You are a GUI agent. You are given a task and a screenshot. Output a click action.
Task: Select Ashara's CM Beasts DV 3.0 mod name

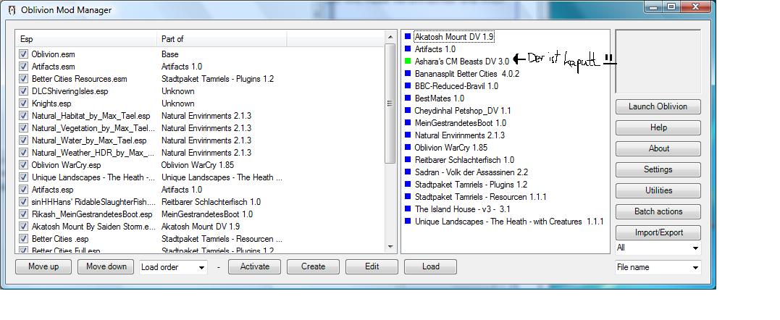(462, 62)
